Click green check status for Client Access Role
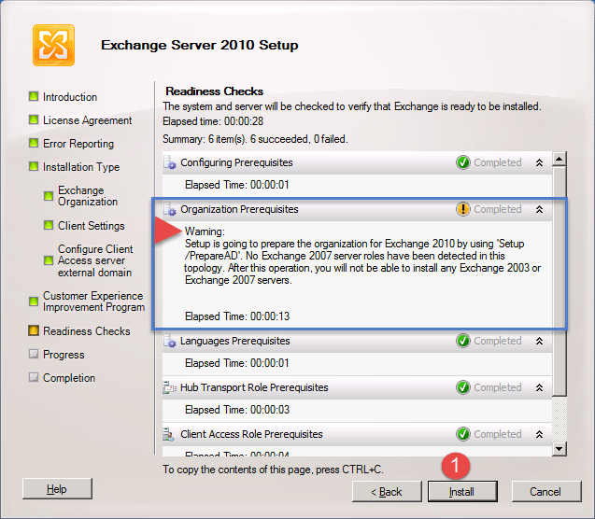This screenshot has width=595, height=519. (x=463, y=434)
